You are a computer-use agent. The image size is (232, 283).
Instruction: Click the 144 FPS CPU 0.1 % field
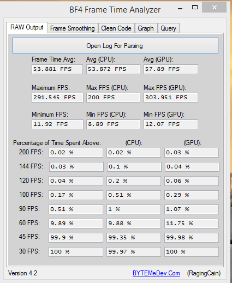(134, 167)
